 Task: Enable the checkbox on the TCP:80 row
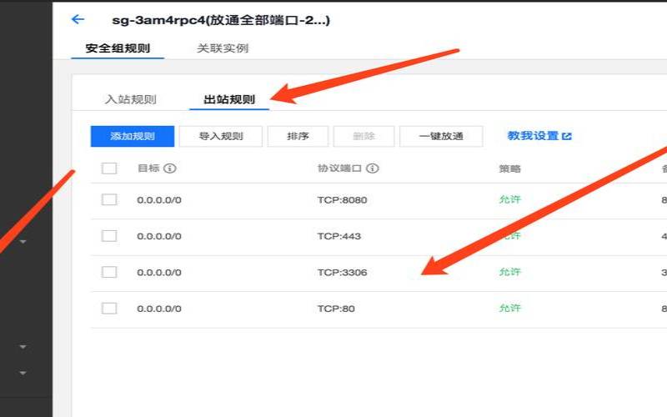tap(109, 309)
